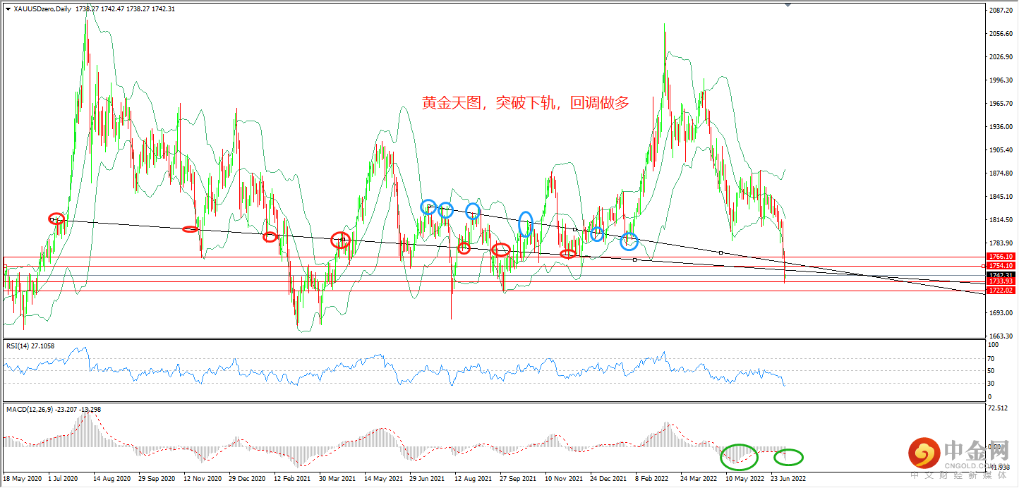Click the 1693.00 price axis label
Viewport: 1019px width, 488px height.
[1002, 313]
